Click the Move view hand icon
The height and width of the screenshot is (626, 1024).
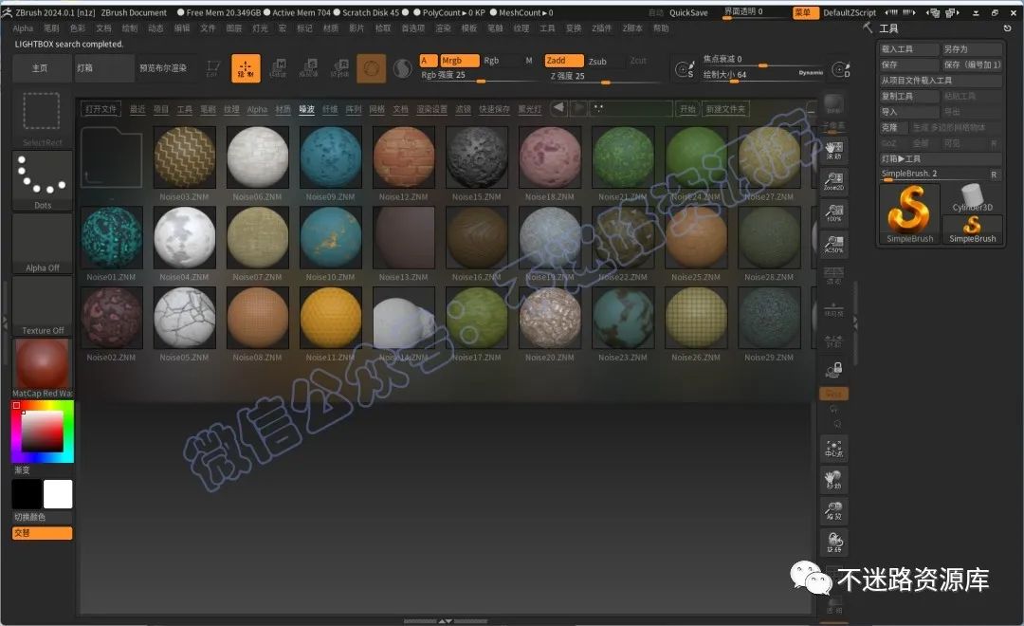834,480
